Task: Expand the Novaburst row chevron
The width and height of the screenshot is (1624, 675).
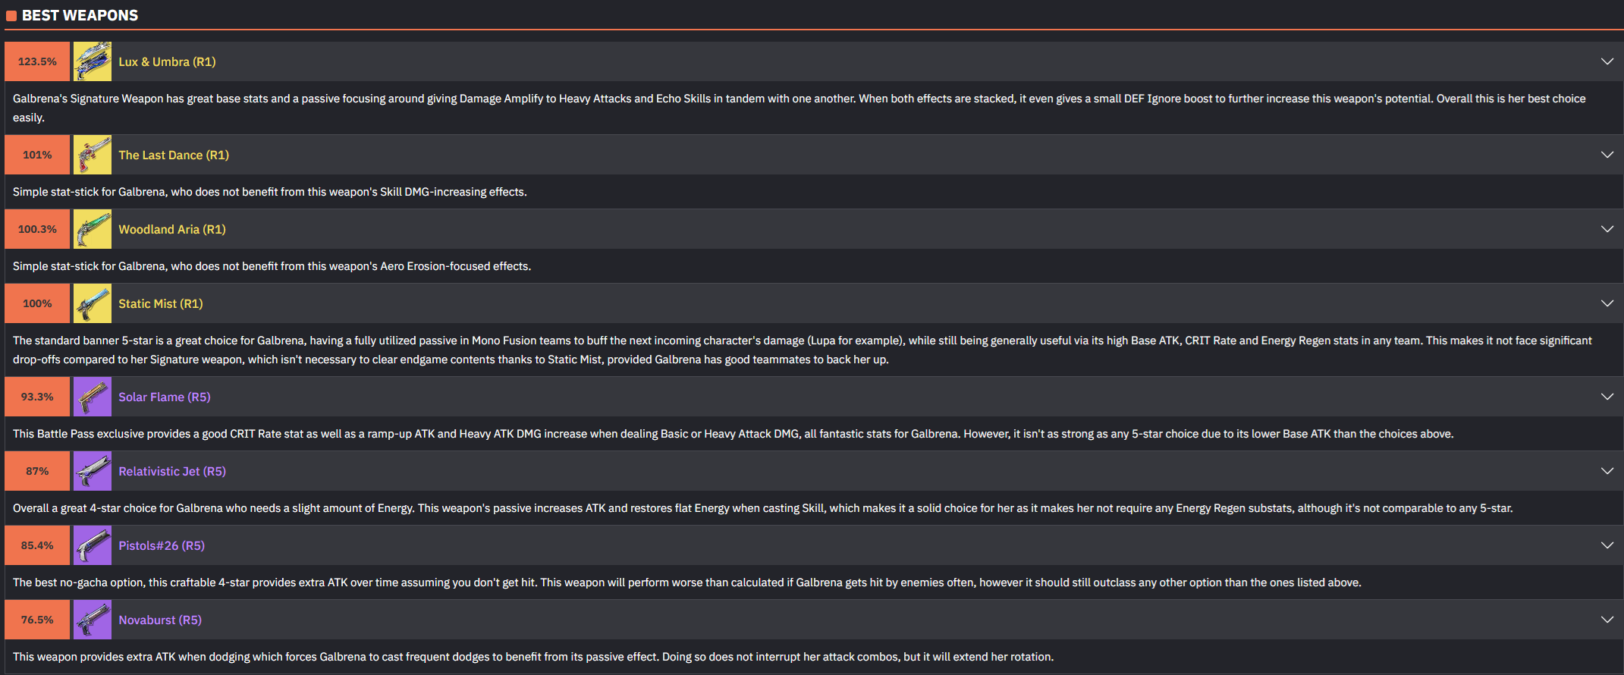Action: (x=1607, y=620)
